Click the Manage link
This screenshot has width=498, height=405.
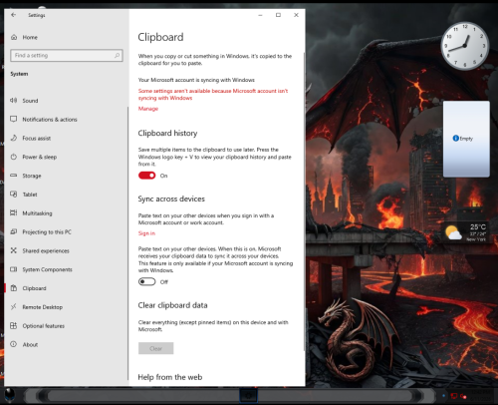click(148, 109)
